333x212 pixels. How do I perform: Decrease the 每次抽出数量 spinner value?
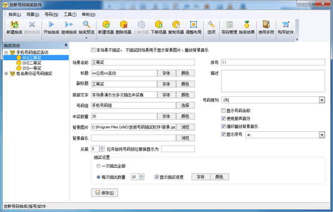(x=142, y=178)
